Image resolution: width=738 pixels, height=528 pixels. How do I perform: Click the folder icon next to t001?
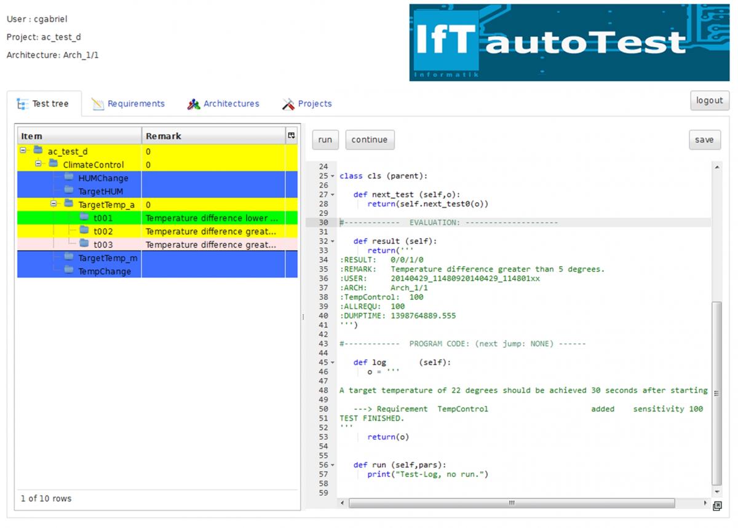[84, 218]
